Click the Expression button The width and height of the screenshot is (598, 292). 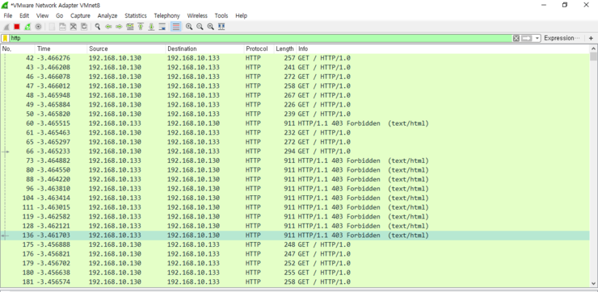click(562, 38)
